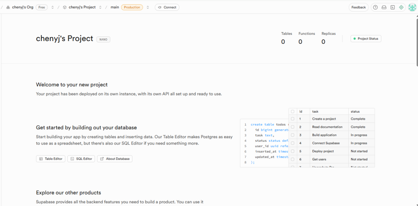Open the notifications inbox icon
Viewport: 418px width, 206px height.
tap(384, 7)
